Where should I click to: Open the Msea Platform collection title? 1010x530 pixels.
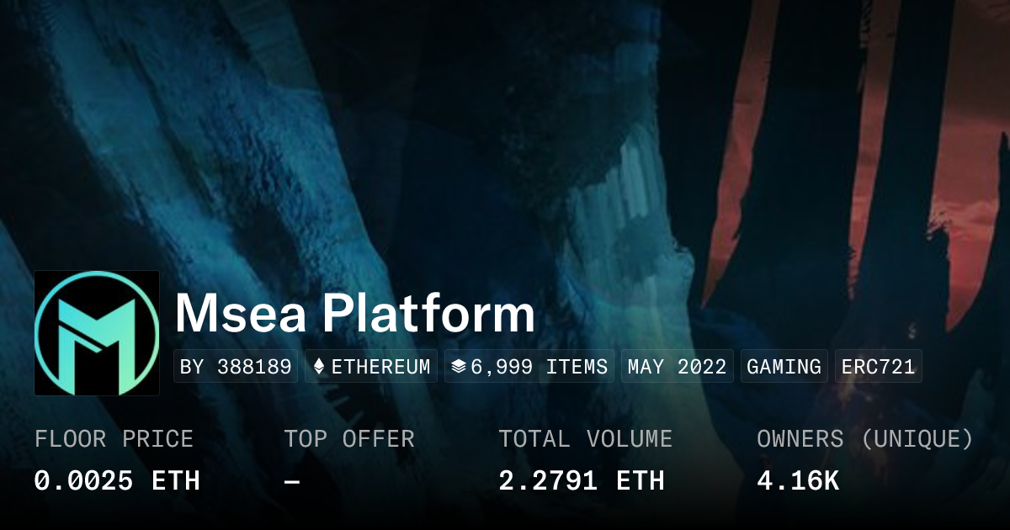click(354, 314)
